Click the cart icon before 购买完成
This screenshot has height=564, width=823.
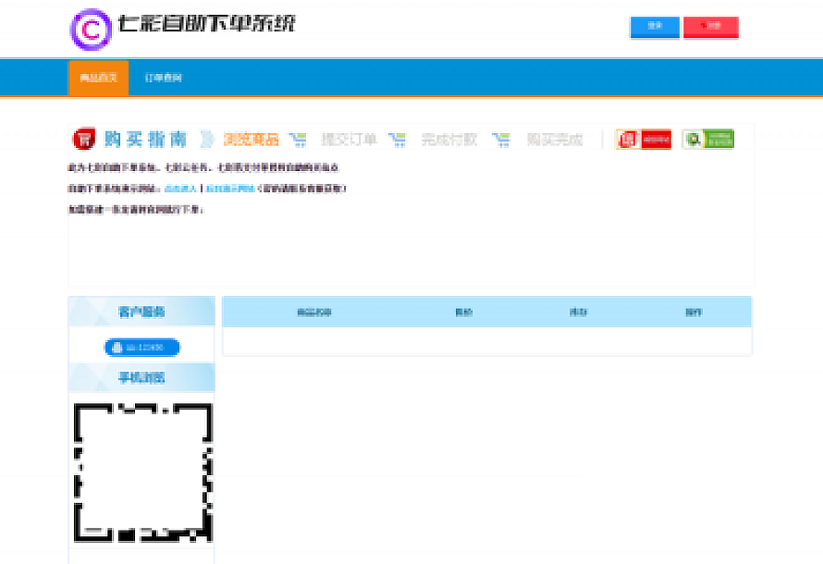[x=501, y=140]
